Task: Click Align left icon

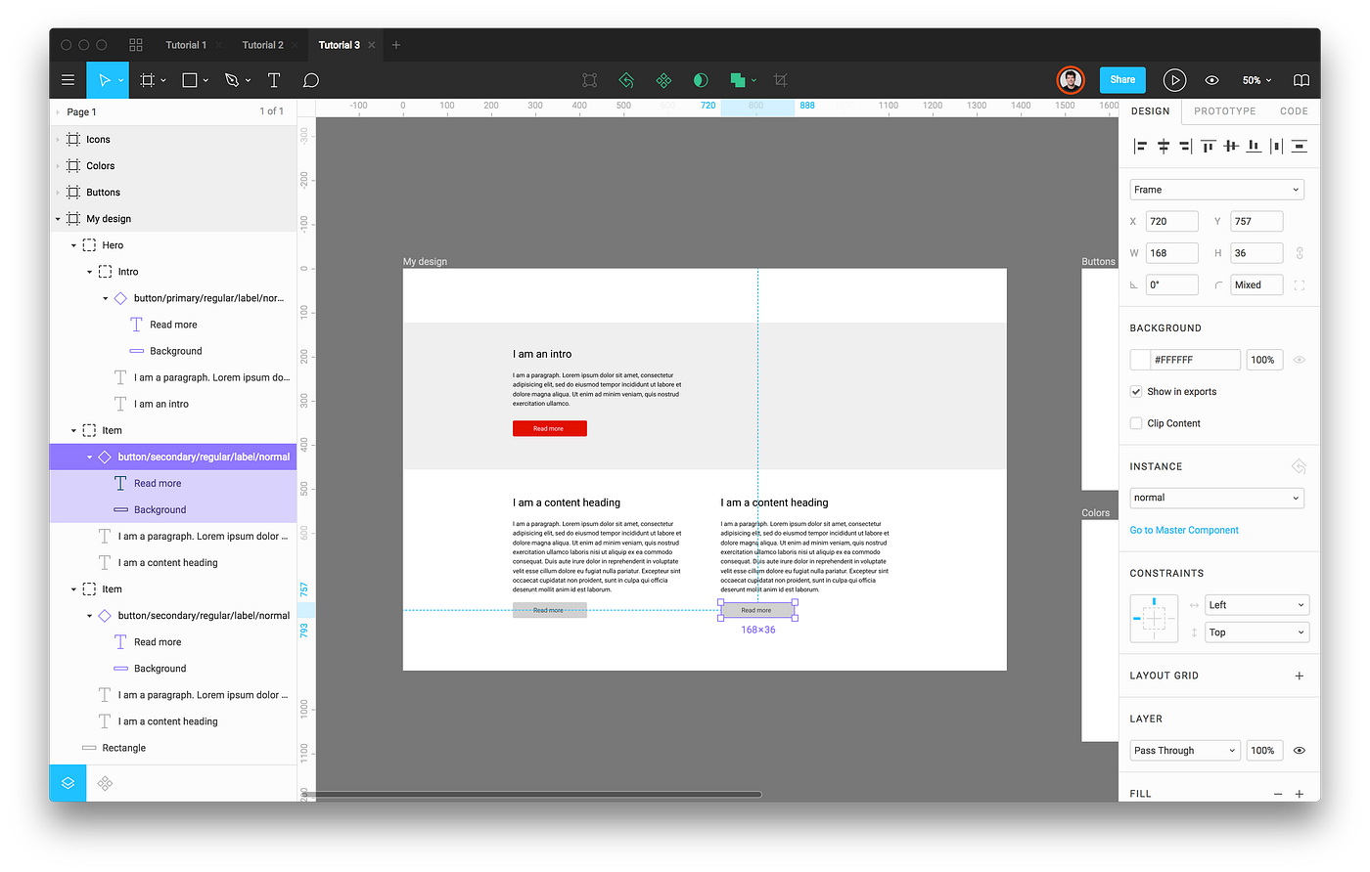Action: (1140, 146)
